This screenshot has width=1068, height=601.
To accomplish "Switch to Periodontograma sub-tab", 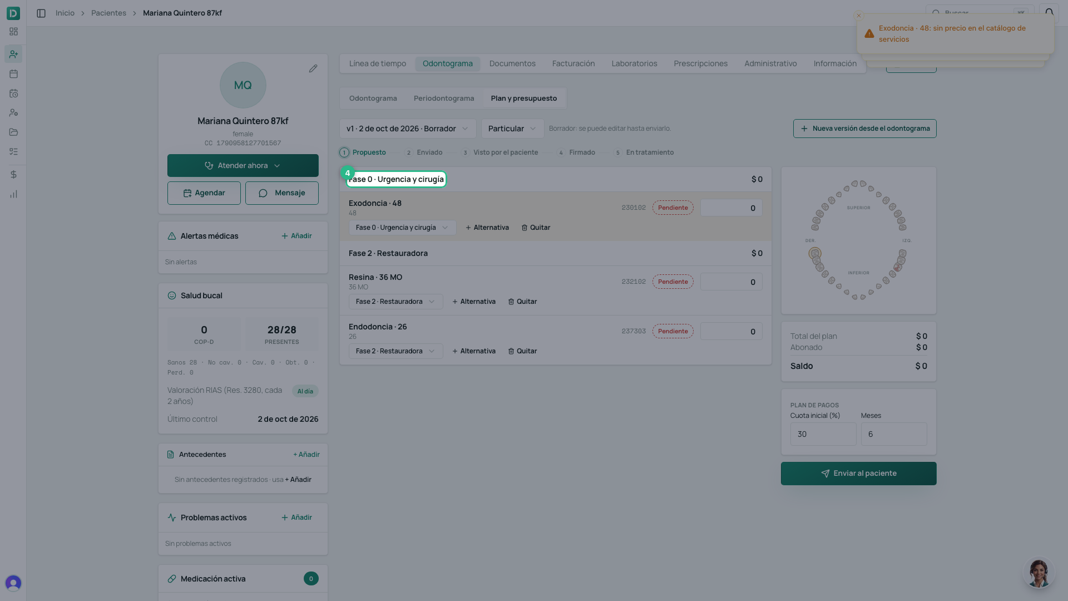I will click(x=444, y=98).
